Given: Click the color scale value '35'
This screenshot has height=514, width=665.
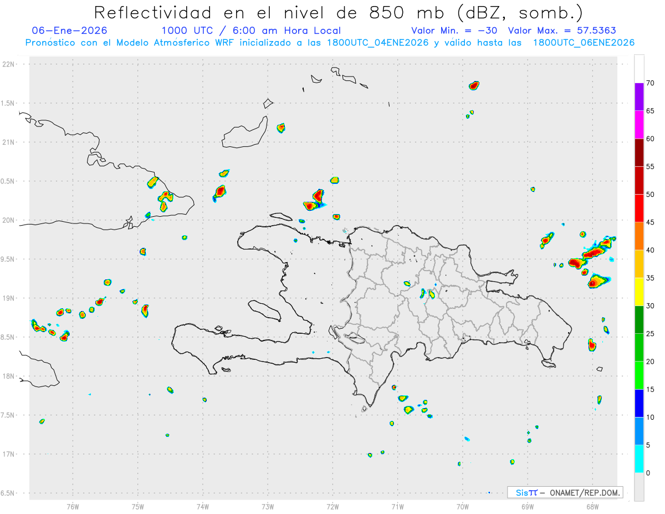Looking at the screenshot, I should pos(650,278).
